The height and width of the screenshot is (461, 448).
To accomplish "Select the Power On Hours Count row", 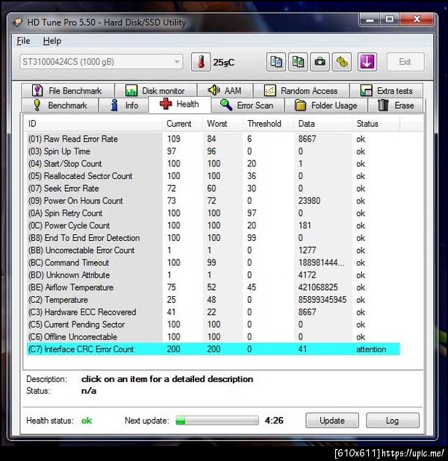I will (x=213, y=201).
